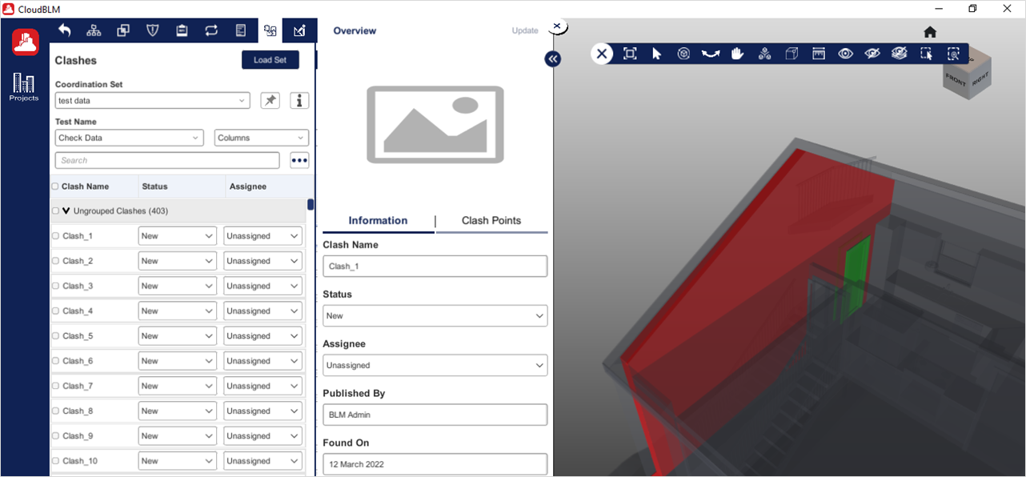The height and width of the screenshot is (477, 1026).
Task: Click the Search field in the Clashes panel
Action: 166,161
